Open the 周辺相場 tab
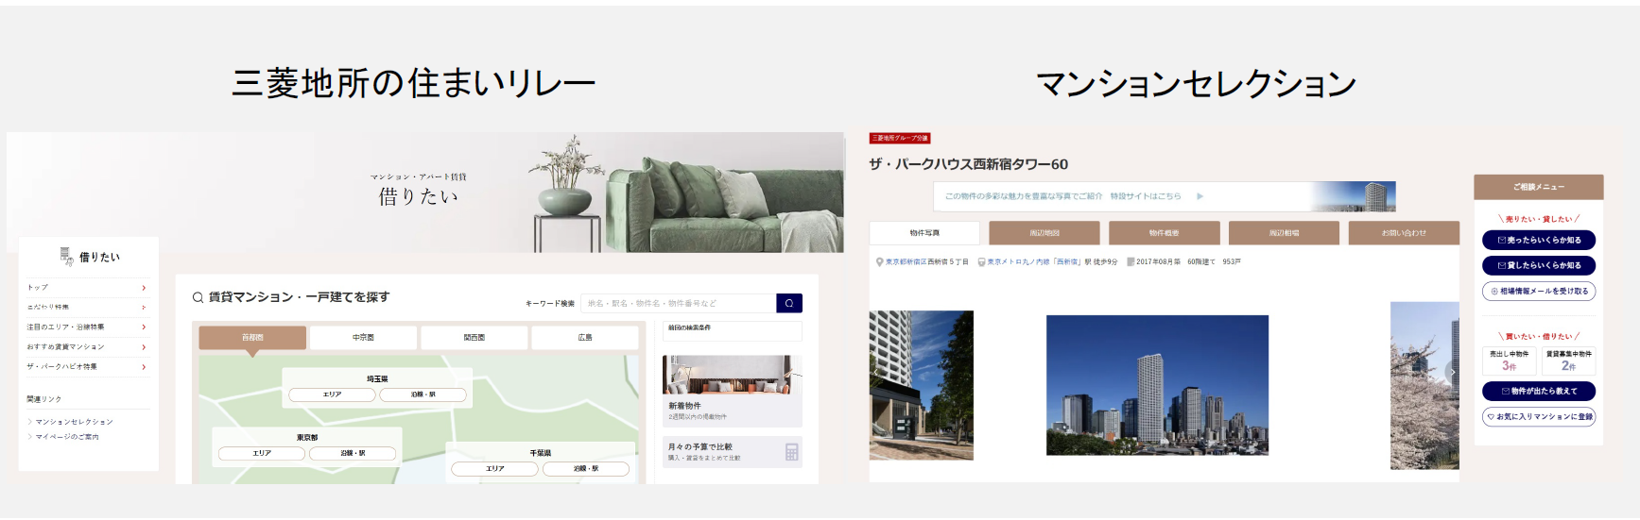Viewport: 1640px width, 520px height. click(1284, 233)
